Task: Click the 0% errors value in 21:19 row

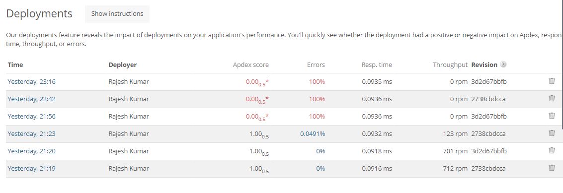Action: pos(321,168)
